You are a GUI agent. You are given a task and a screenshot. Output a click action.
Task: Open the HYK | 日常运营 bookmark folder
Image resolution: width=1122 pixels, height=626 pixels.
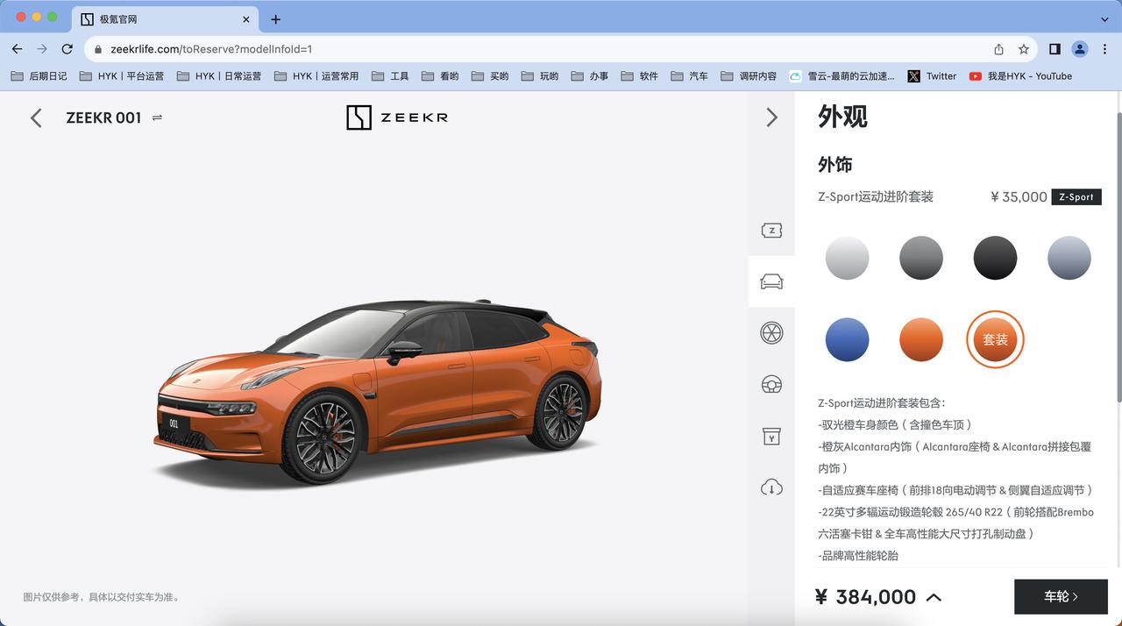(x=219, y=76)
